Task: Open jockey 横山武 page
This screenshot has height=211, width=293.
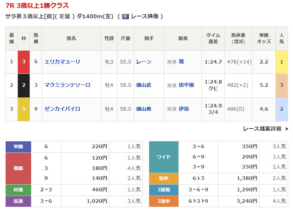Action: click(143, 85)
